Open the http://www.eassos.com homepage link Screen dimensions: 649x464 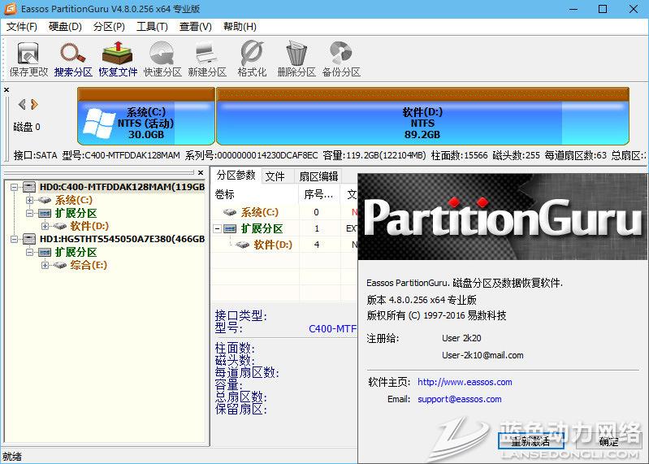coord(465,382)
